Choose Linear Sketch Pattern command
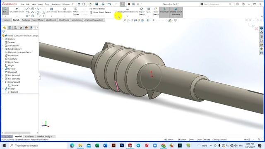This screenshot has height=149, width=265. (x=100, y=12)
